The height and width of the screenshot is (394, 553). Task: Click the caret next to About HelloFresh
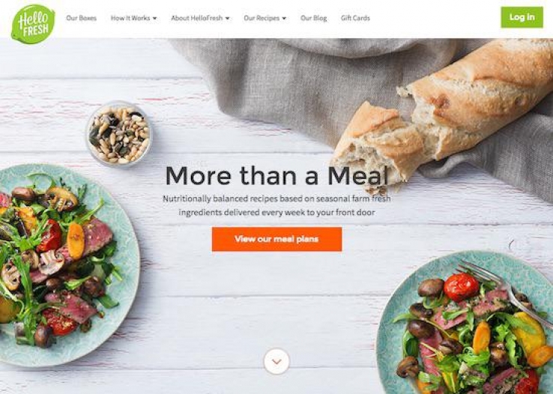227,18
